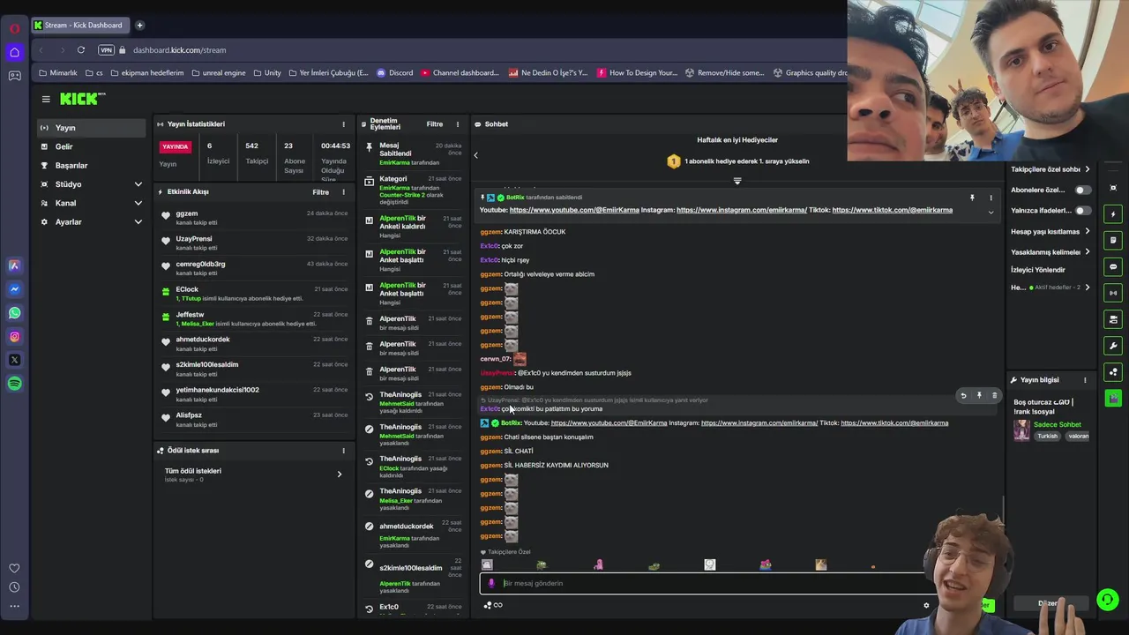
Task: Open pinned message options menu
Action: (991, 198)
